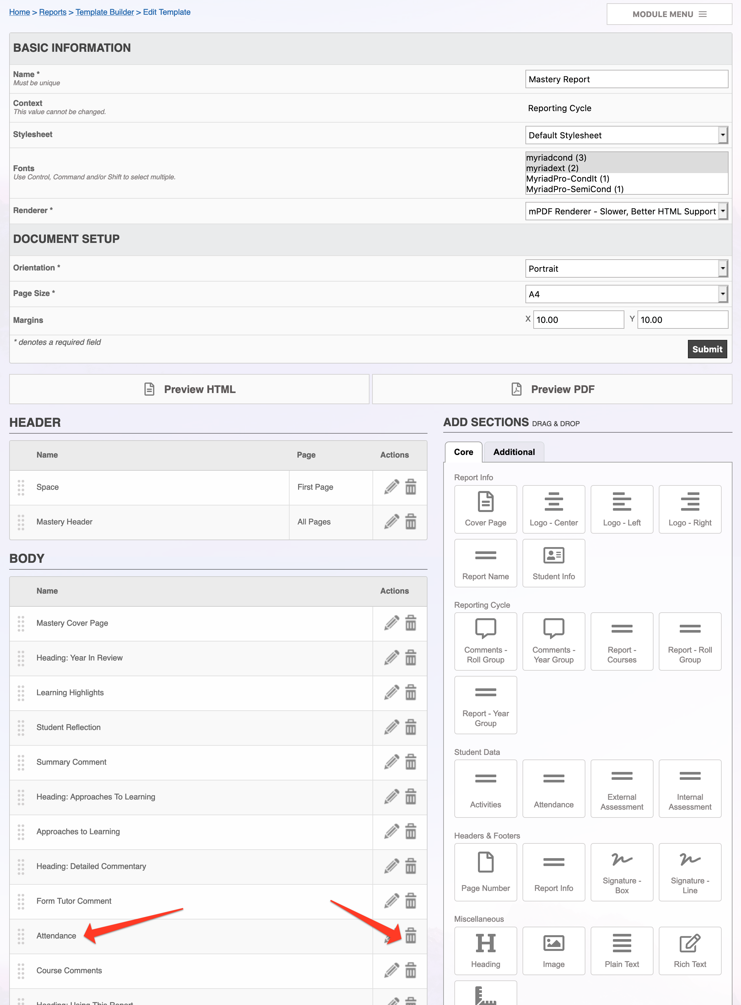Click the Comments - Year Group tile

point(554,641)
